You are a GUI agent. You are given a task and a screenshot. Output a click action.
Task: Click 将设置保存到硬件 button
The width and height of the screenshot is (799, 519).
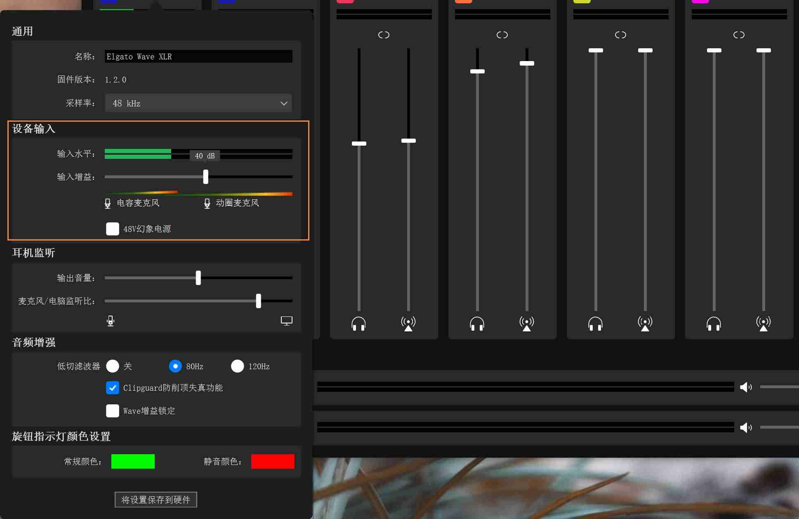pyautogui.click(x=156, y=500)
